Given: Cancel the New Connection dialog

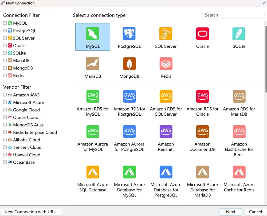Looking at the screenshot, I should click(256, 212).
